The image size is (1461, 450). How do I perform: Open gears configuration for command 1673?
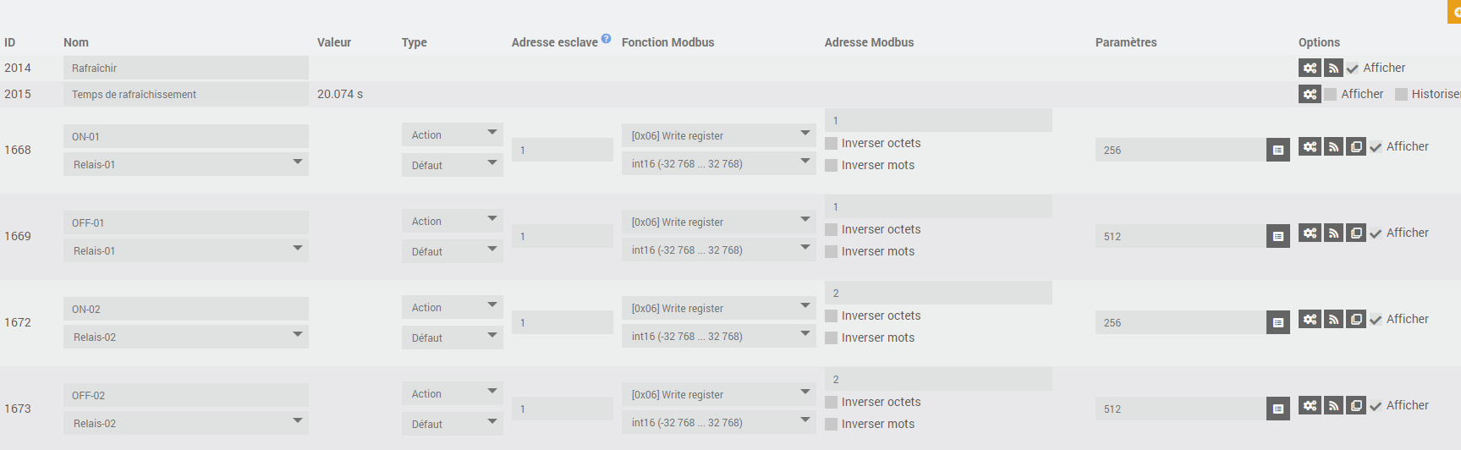(1310, 405)
